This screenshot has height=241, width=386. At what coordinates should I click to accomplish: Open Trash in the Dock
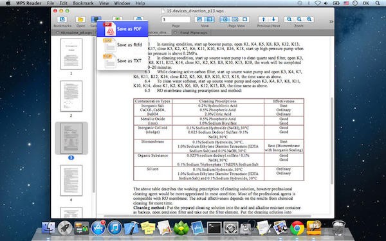coord(339,228)
